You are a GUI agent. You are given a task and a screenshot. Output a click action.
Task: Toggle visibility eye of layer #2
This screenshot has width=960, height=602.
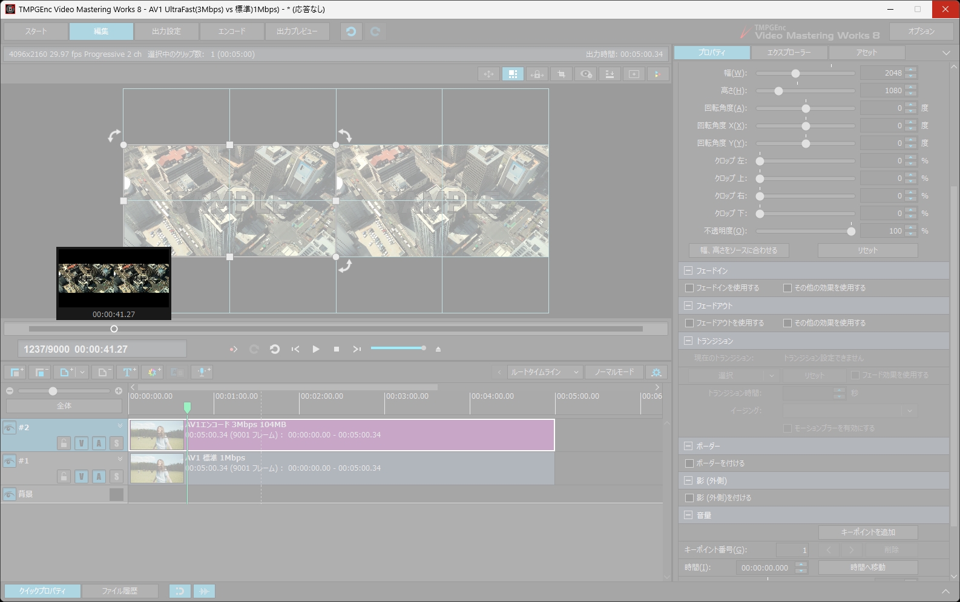coord(9,428)
